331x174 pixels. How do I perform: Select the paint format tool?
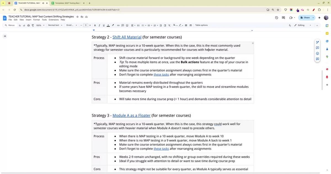pos(33,25)
